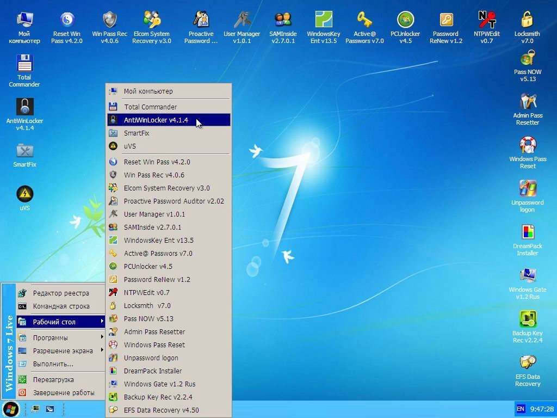This screenshot has width=557, height=418.
Task: Choose Locksmith v7.0 in submenu
Action: [169, 305]
